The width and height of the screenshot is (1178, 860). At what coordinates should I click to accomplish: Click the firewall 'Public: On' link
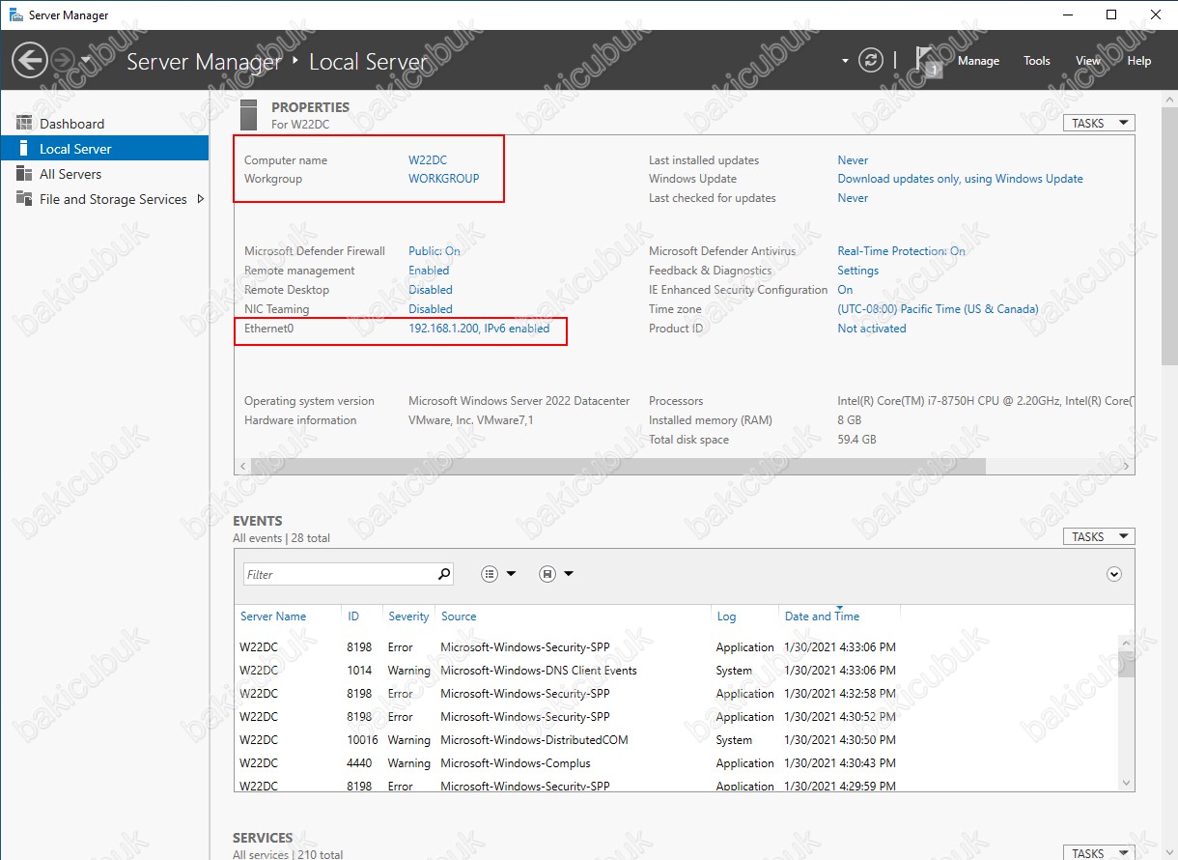(x=435, y=251)
